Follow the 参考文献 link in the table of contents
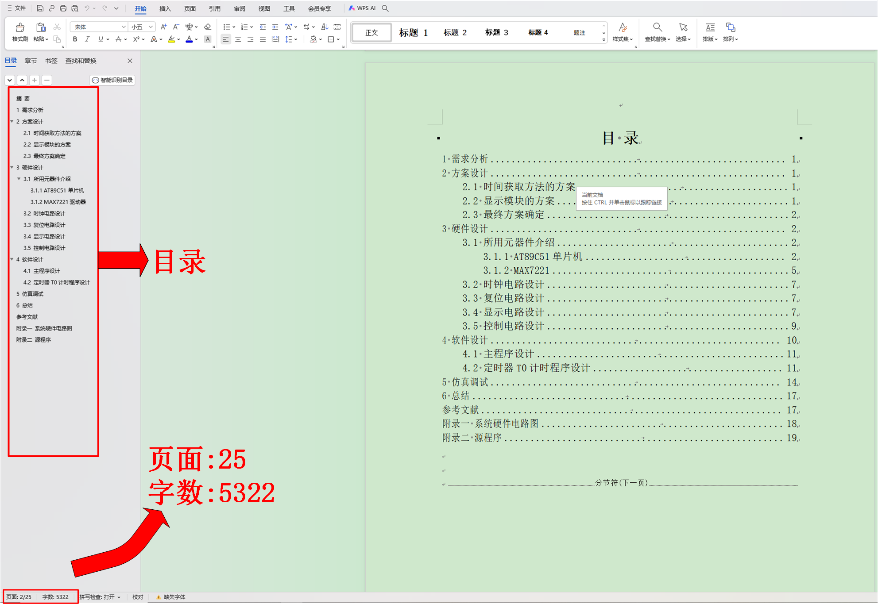 click(461, 410)
